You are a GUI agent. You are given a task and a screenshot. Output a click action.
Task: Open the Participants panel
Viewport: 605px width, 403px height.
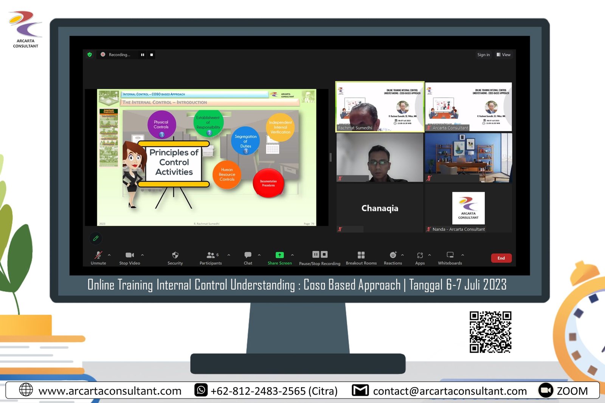pyautogui.click(x=211, y=255)
